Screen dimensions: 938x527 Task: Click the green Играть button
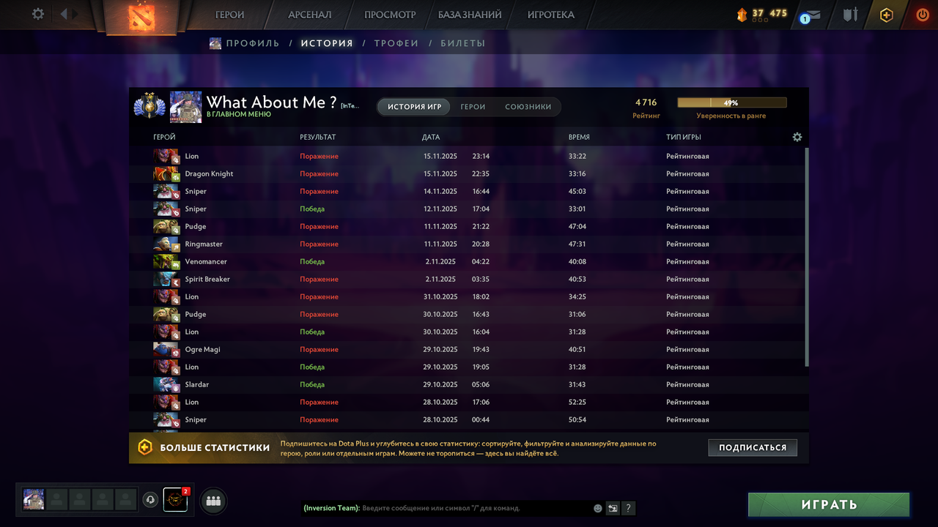829,504
